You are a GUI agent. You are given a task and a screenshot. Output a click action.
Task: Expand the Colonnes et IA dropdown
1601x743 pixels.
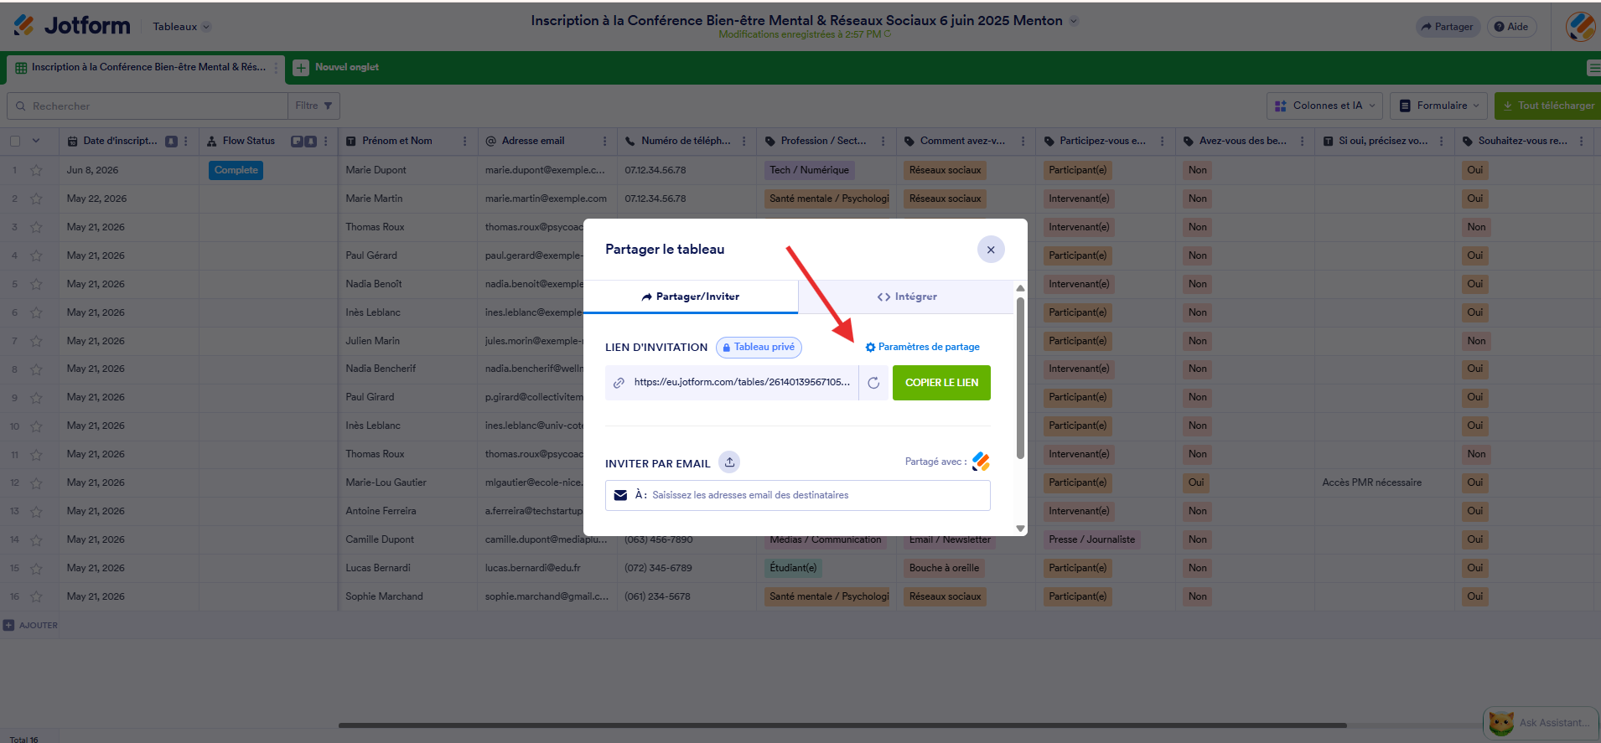(1324, 106)
